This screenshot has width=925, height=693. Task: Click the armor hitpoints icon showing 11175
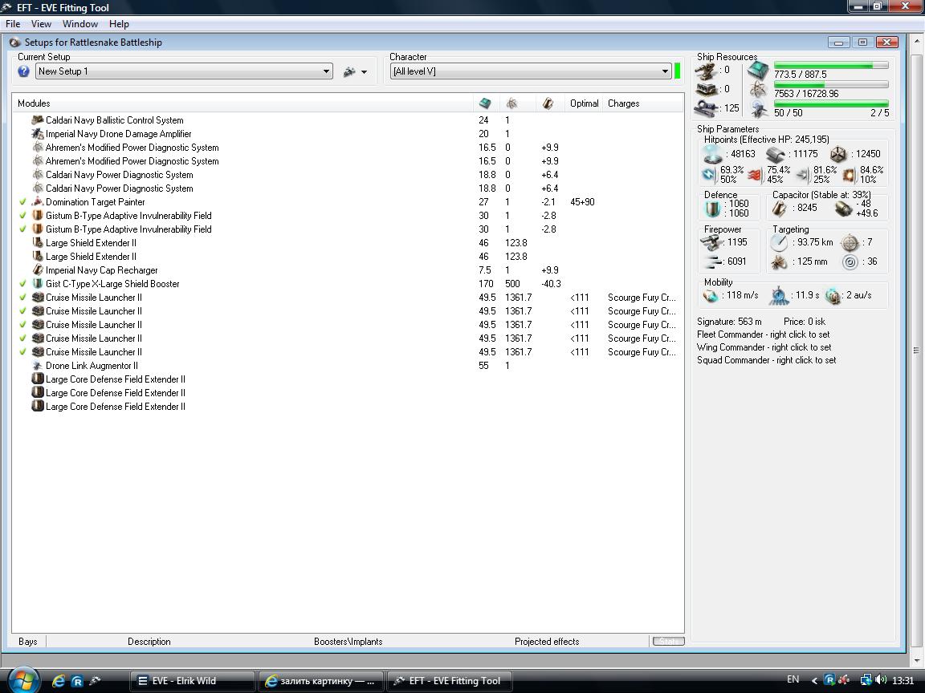coord(775,154)
